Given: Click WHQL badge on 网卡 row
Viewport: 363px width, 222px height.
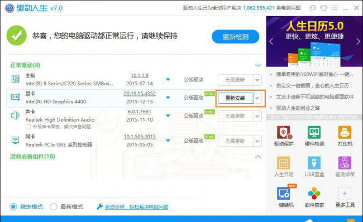Looking at the screenshot, I should pos(209,137).
